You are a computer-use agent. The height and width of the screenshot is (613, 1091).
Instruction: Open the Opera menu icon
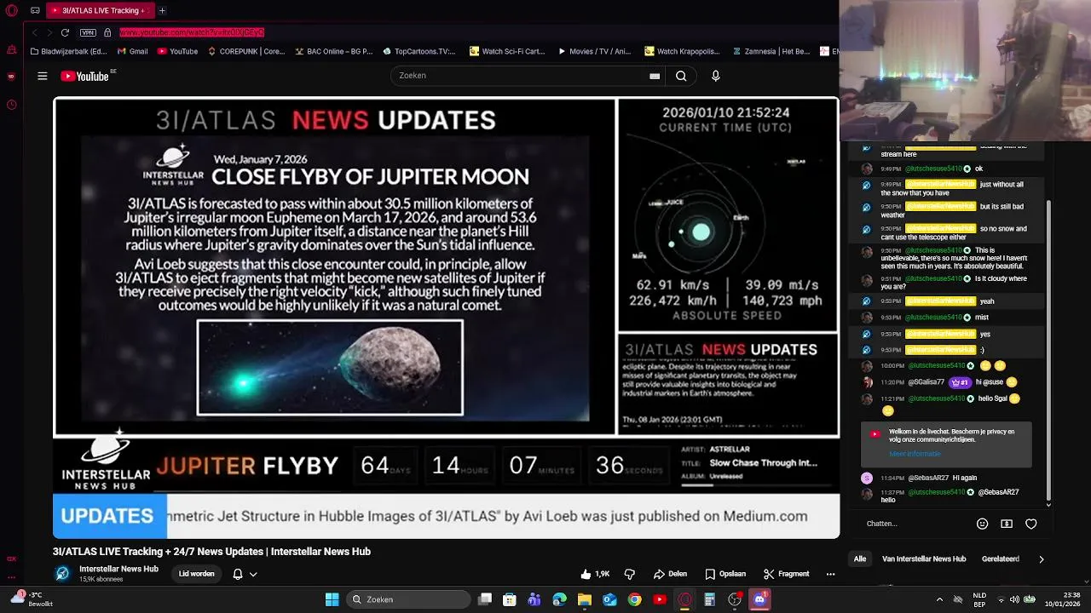pyautogui.click(x=11, y=10)
